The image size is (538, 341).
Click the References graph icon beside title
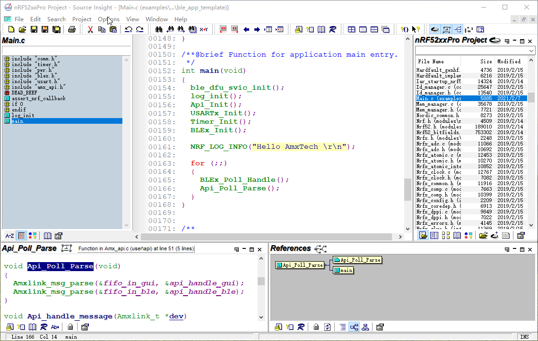pos(321,248)
